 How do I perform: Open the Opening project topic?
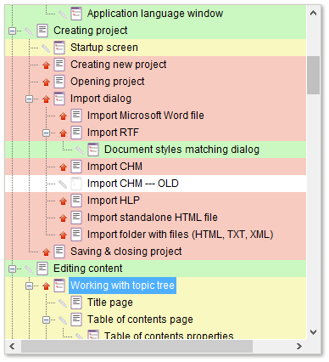pos(108,82)
